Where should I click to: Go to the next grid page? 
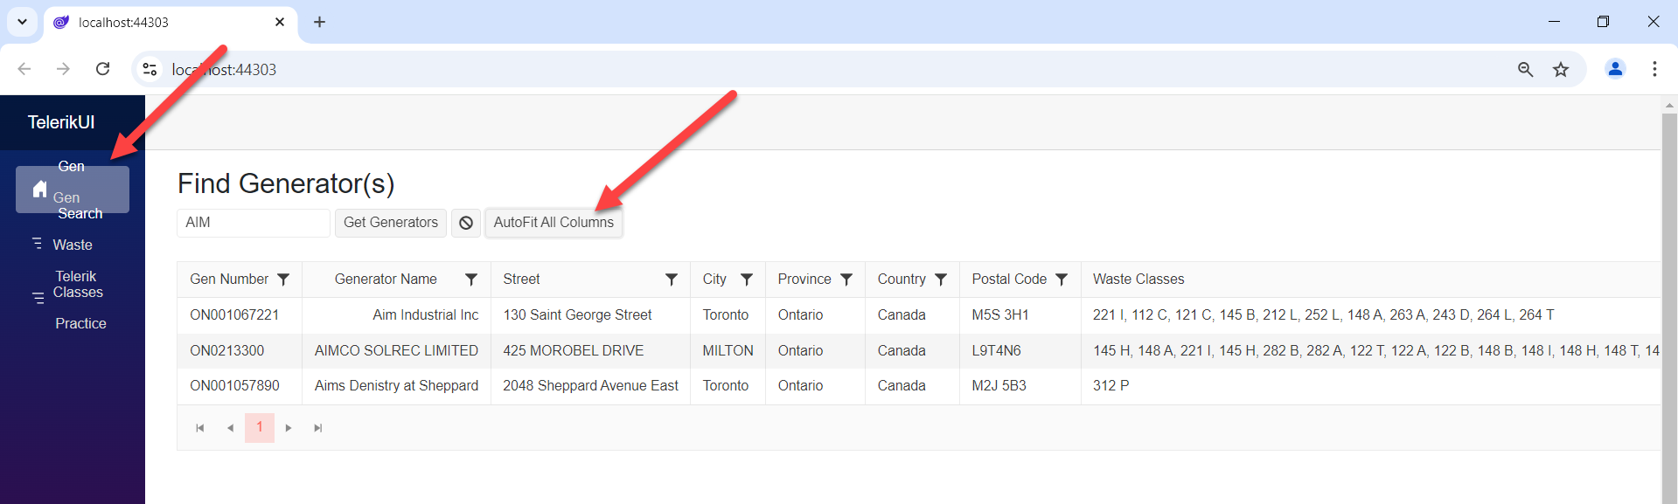(289, 428)
